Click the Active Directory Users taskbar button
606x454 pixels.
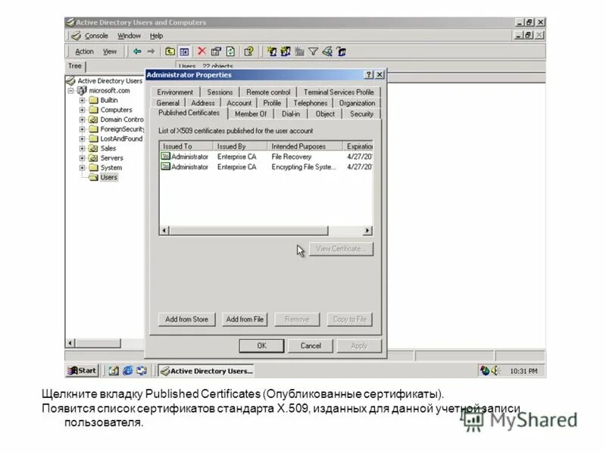click(x=206, y=371)
